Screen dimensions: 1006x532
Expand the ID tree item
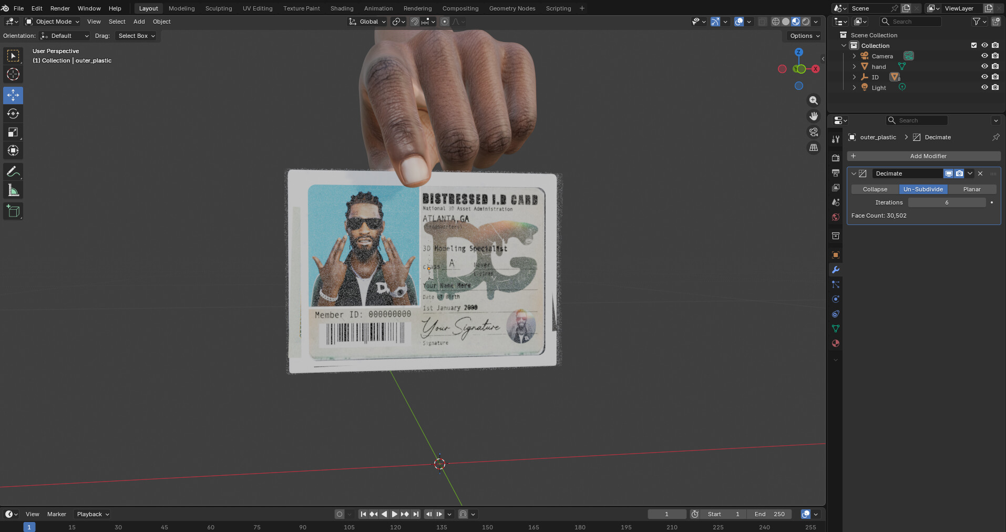[854, 77]
